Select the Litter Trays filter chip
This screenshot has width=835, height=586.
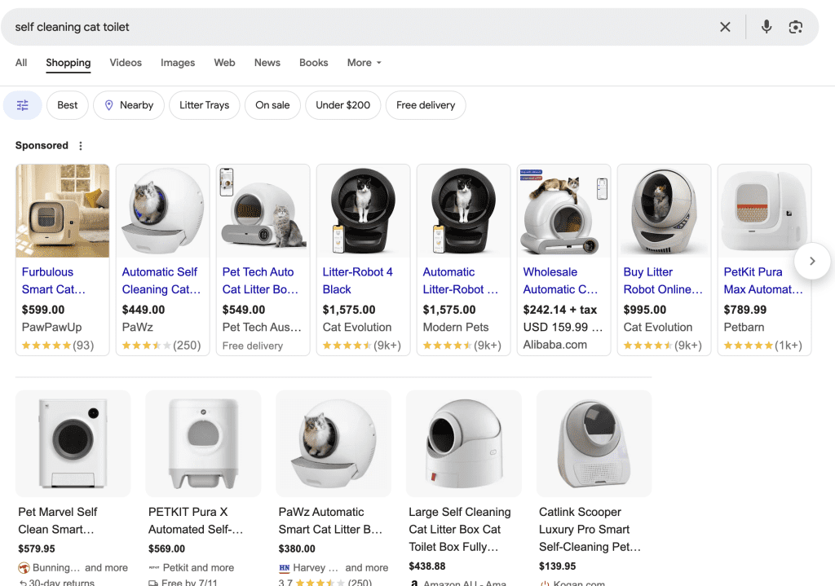point(204,105)
